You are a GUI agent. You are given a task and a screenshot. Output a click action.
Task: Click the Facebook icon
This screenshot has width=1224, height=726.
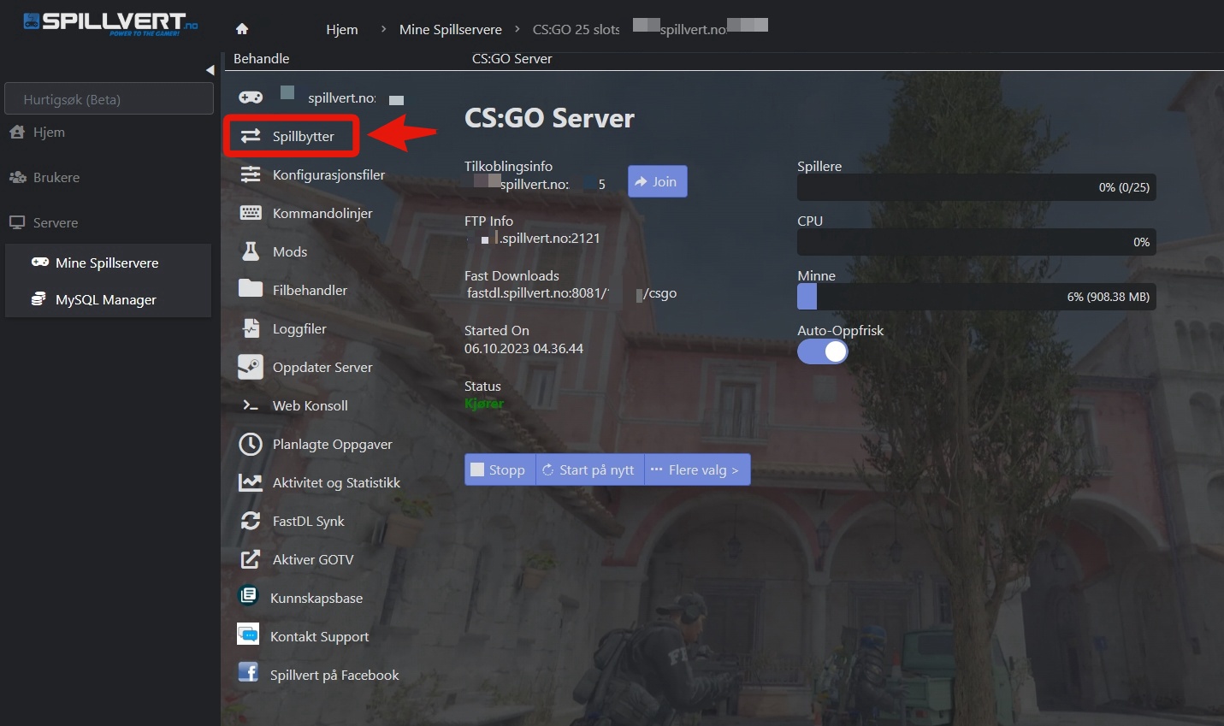248,672
